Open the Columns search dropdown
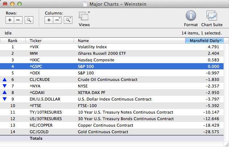The height and width of the screenshot is (147, 229). click(x=68, y=20)
